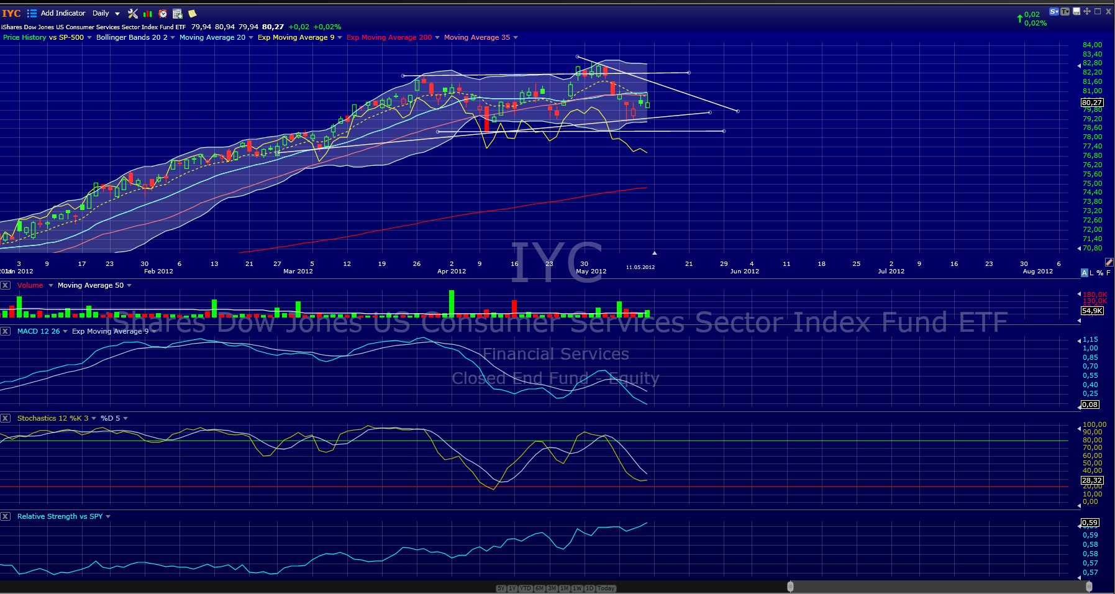The image size is (1115, 594).
Task: Click the 11.05.2012 date marker
Action: tap(640, 267)
